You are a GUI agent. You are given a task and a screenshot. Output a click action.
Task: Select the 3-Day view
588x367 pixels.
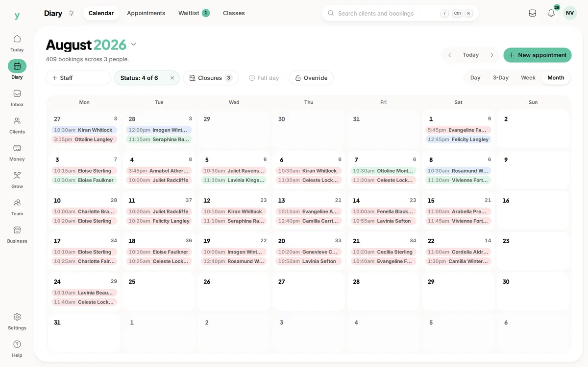[x=501, y=78]
